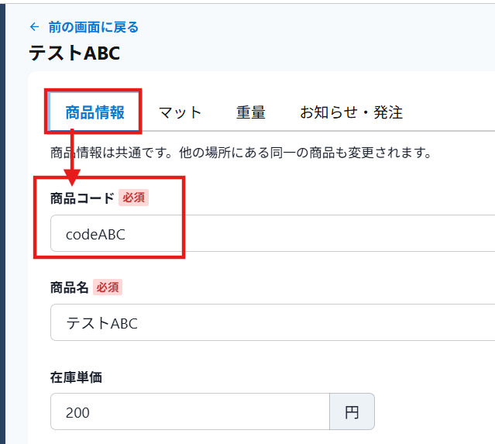Click the テストABC page heading
The height and width of the screenshot is (444, 495).
[x=74, y=53]
